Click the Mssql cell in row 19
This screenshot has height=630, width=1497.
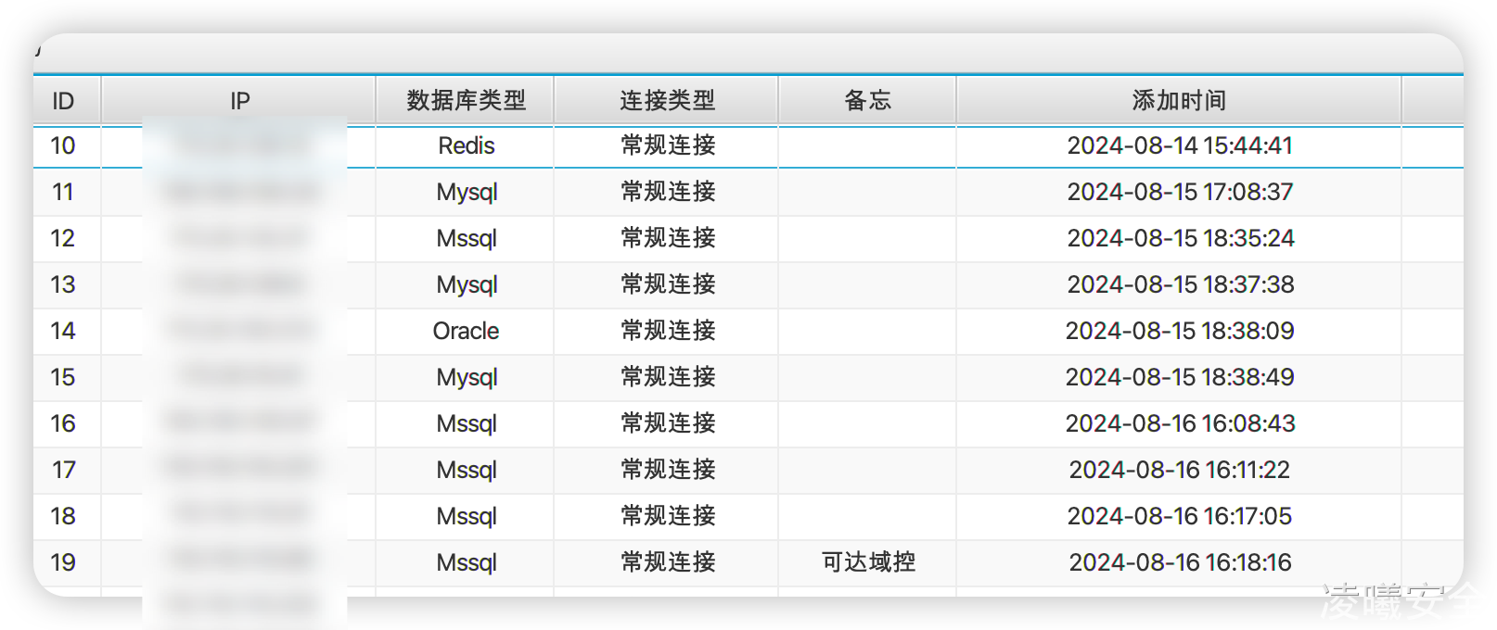tap(466, 563)
